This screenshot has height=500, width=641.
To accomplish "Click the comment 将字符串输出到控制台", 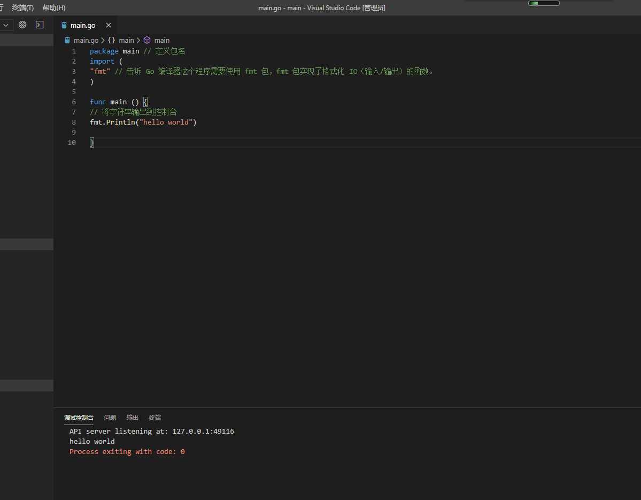I will coord(139,112).
